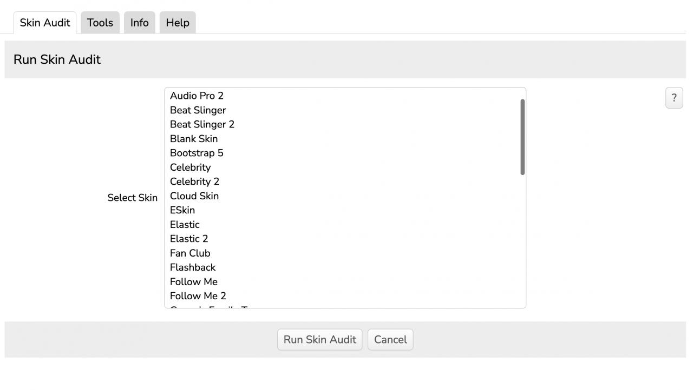This screenshot has width=693, height=390.
Task: Select Celebrity 2 skin entry
Action: click(194, 182)
